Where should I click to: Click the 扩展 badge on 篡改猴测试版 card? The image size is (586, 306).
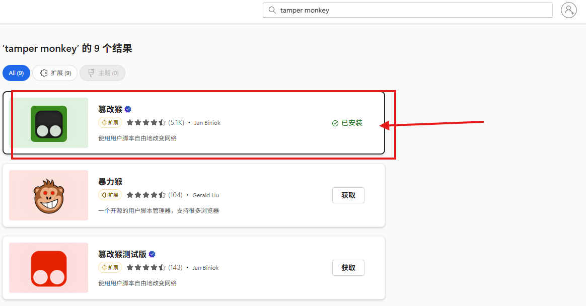pos(110,268)
